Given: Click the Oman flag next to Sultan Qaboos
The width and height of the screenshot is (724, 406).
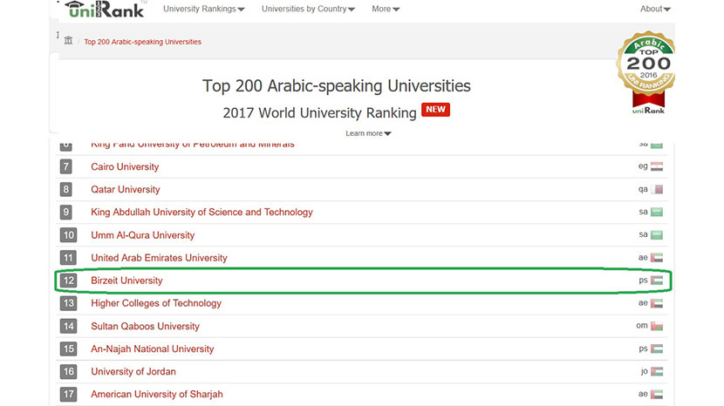Looking at the screenshot, I should point(657,326).
